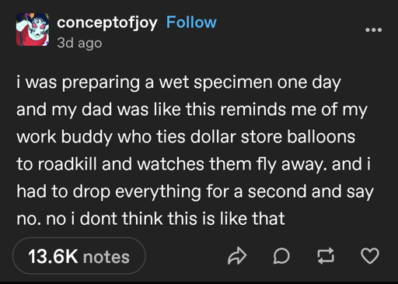The height and width of the screenshot is (284, 398).
Task: View conceptofjoy's avatar image
Action: click(x=33, y=30)
